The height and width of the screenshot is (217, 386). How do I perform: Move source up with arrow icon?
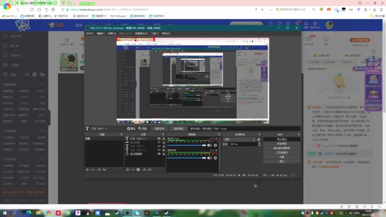[144, 170]
